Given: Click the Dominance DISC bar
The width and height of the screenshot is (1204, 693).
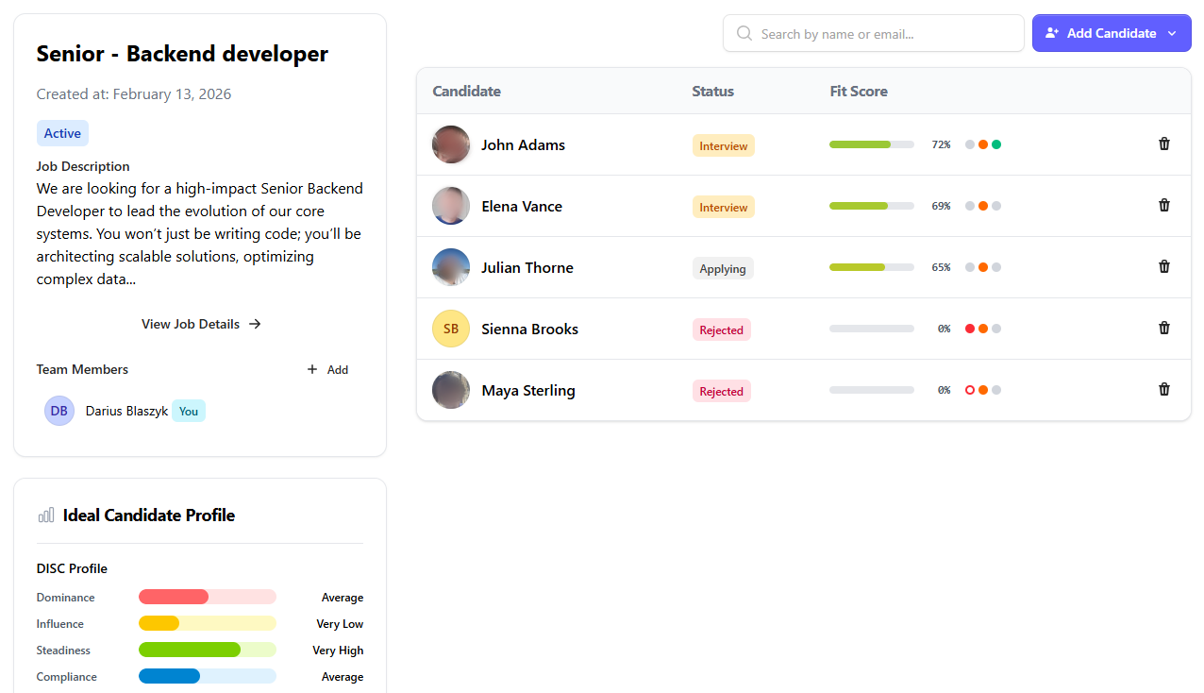Looking at the screenshot, I should click(x=208, y=597).
